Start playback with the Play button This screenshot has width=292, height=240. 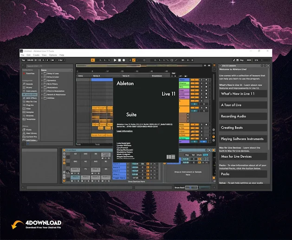pyautogui.click(x=115, y=60)
